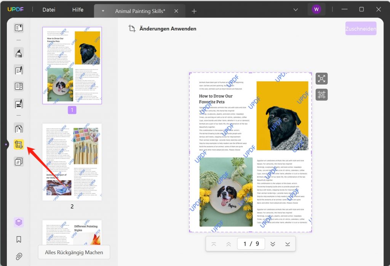Image resolution: width=390 pixels, height=266 pixels.
Task: Select page 2 thumbnail
Action: (x=72, y=162)
